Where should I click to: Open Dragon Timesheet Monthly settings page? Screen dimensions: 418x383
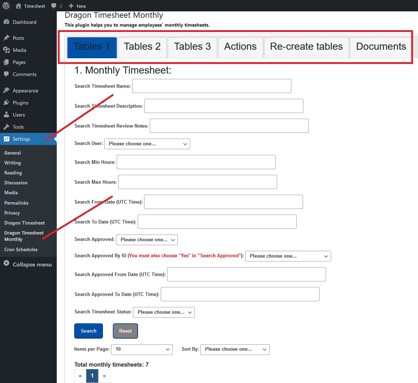(x=24, y=236)
